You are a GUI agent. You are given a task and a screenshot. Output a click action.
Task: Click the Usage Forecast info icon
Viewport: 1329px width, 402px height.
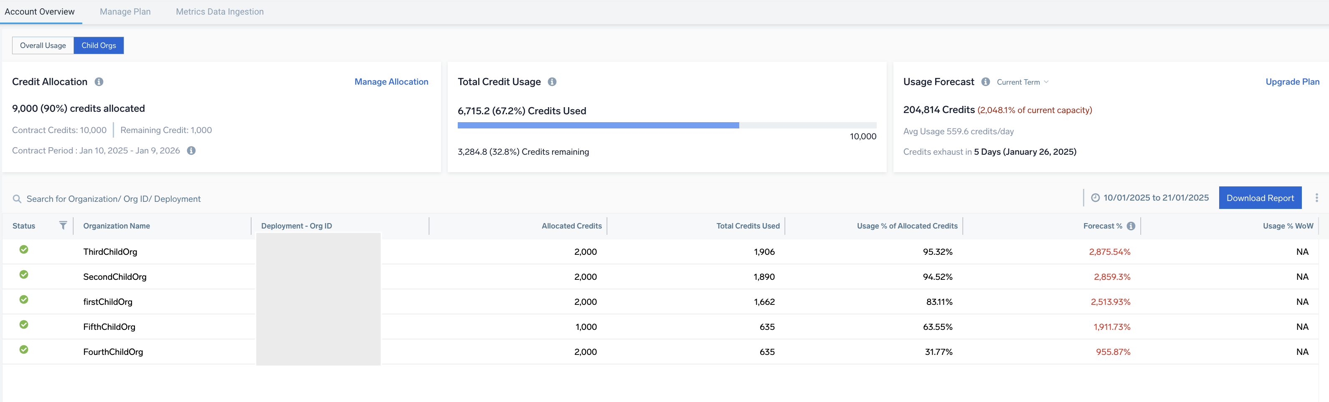coord(985,82)
